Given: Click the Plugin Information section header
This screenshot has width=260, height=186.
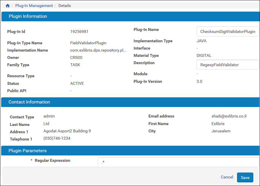Looking at the screenshot, I should pos(28,16).
